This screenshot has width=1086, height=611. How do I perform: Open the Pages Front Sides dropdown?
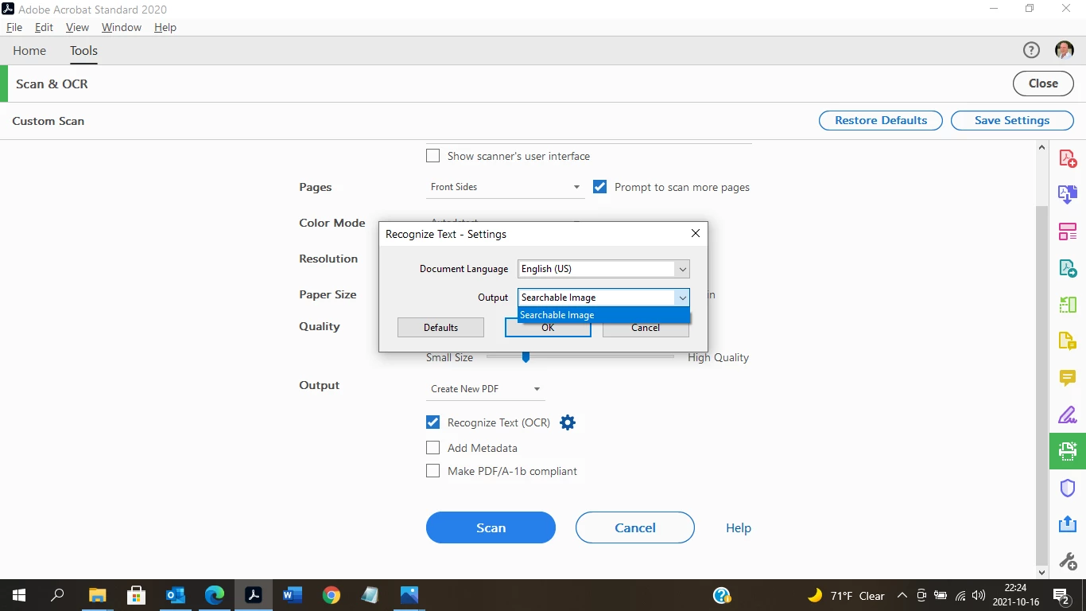505,187
